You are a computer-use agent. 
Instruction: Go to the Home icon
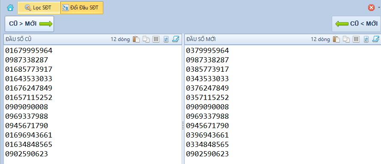pyautogui.click(x=10, y=8)
